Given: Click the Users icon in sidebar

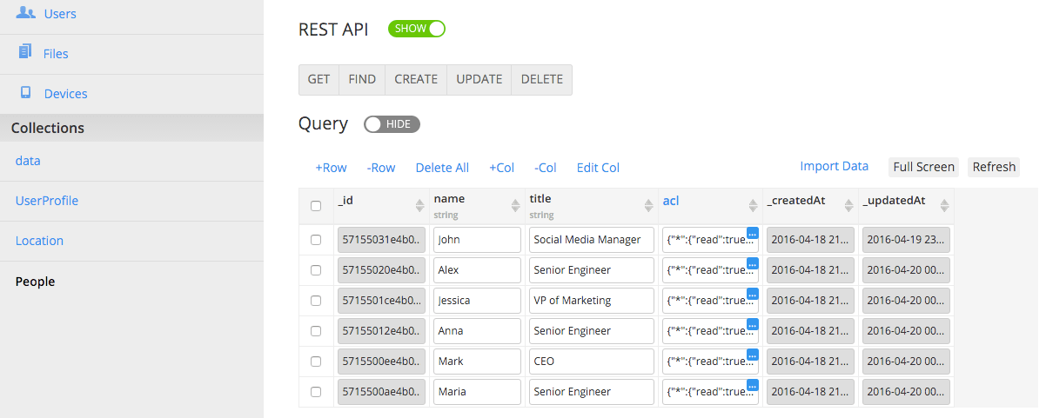Looking at the screenshot, I should tap(26, 12).
